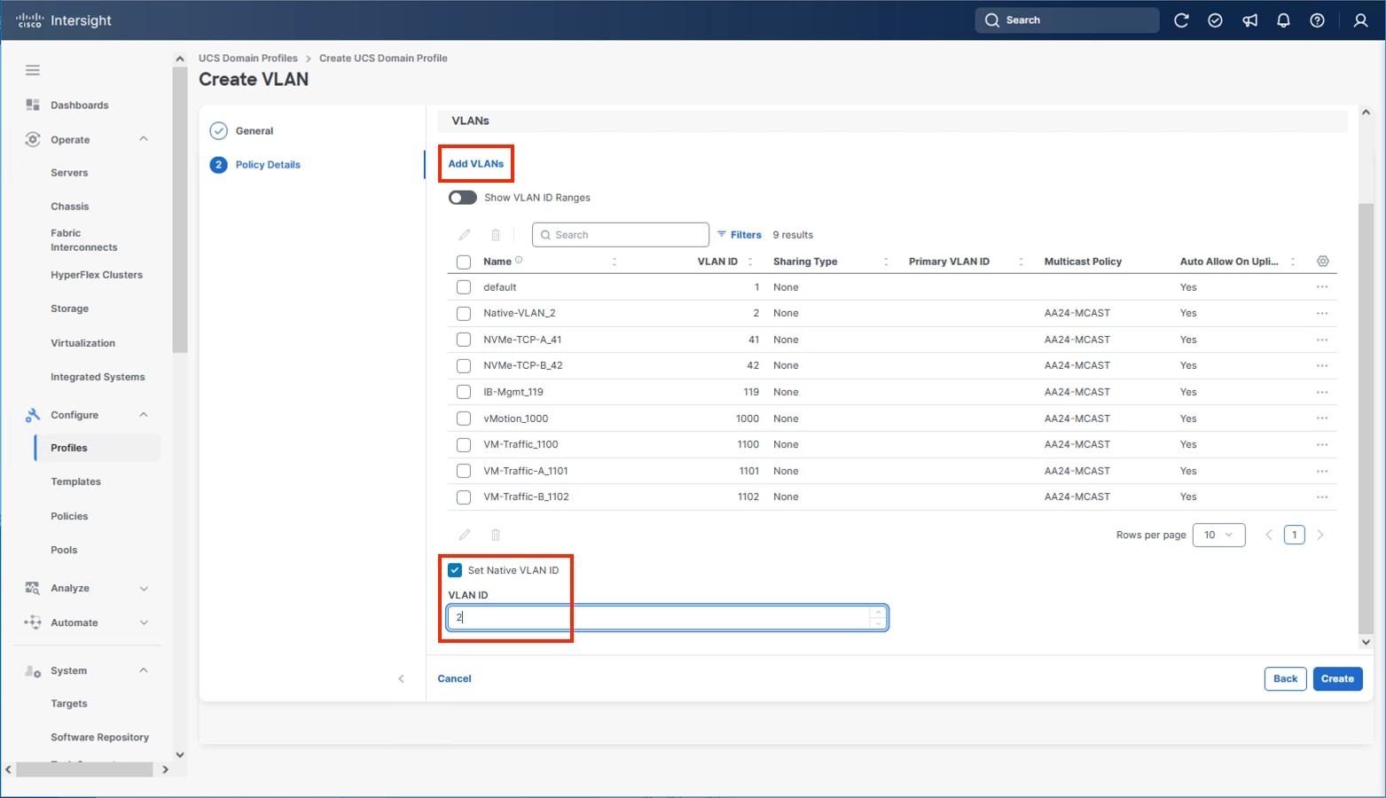Uncheck the Set Native VLAN ID checkbox

coord(455,570)
